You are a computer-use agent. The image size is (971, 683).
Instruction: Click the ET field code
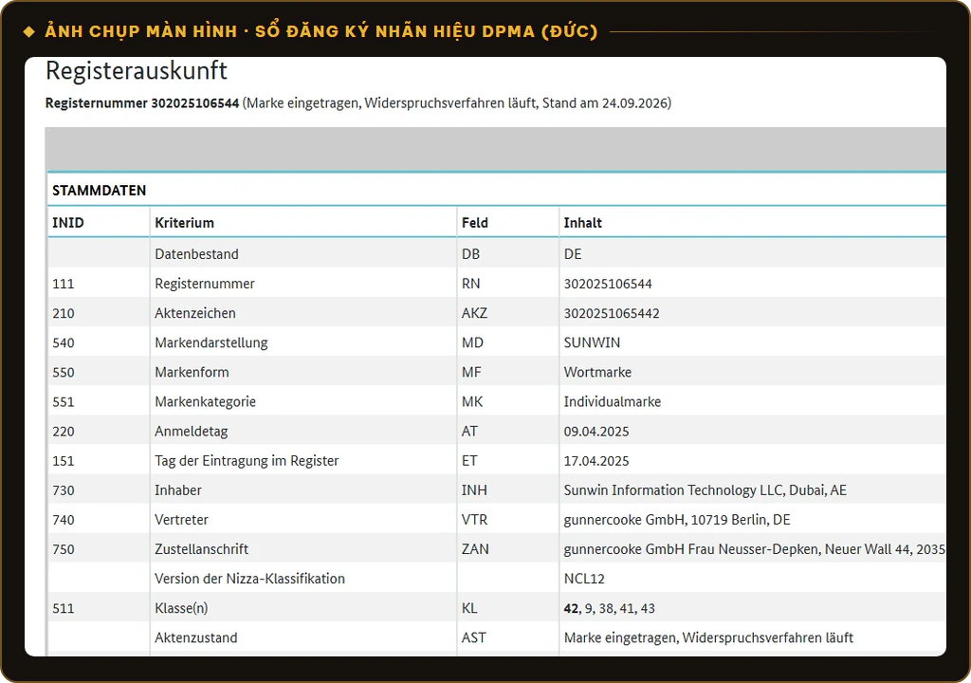click(x=469, y=461)
